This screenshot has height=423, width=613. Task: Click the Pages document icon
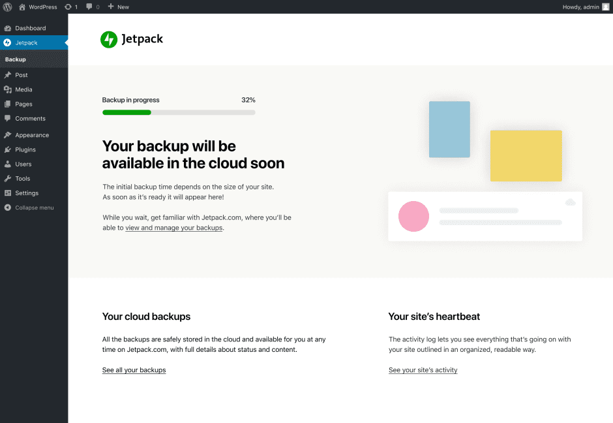pyautogui.click(x=7, y=104)
